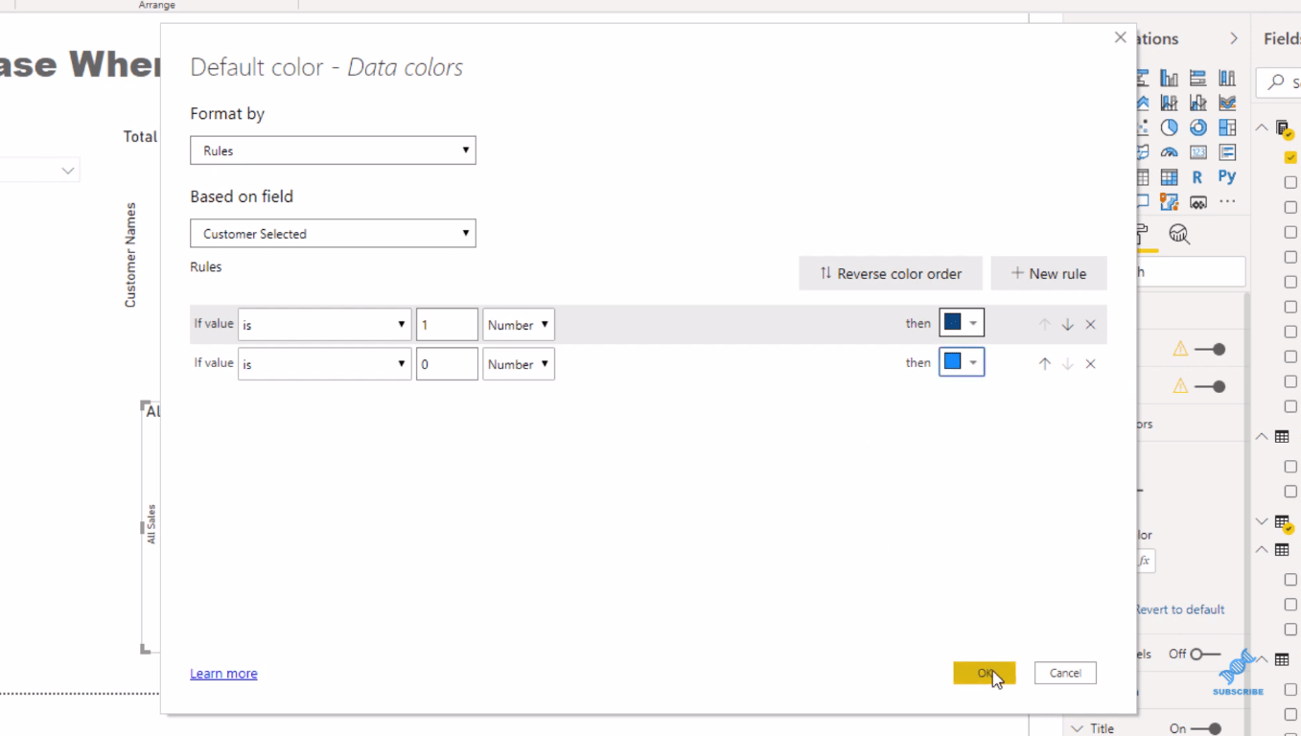This screenshot has height=736, width=1301.
Task: Click the Cancel button
Action: pyautogui.click(x=1065, y=673)
